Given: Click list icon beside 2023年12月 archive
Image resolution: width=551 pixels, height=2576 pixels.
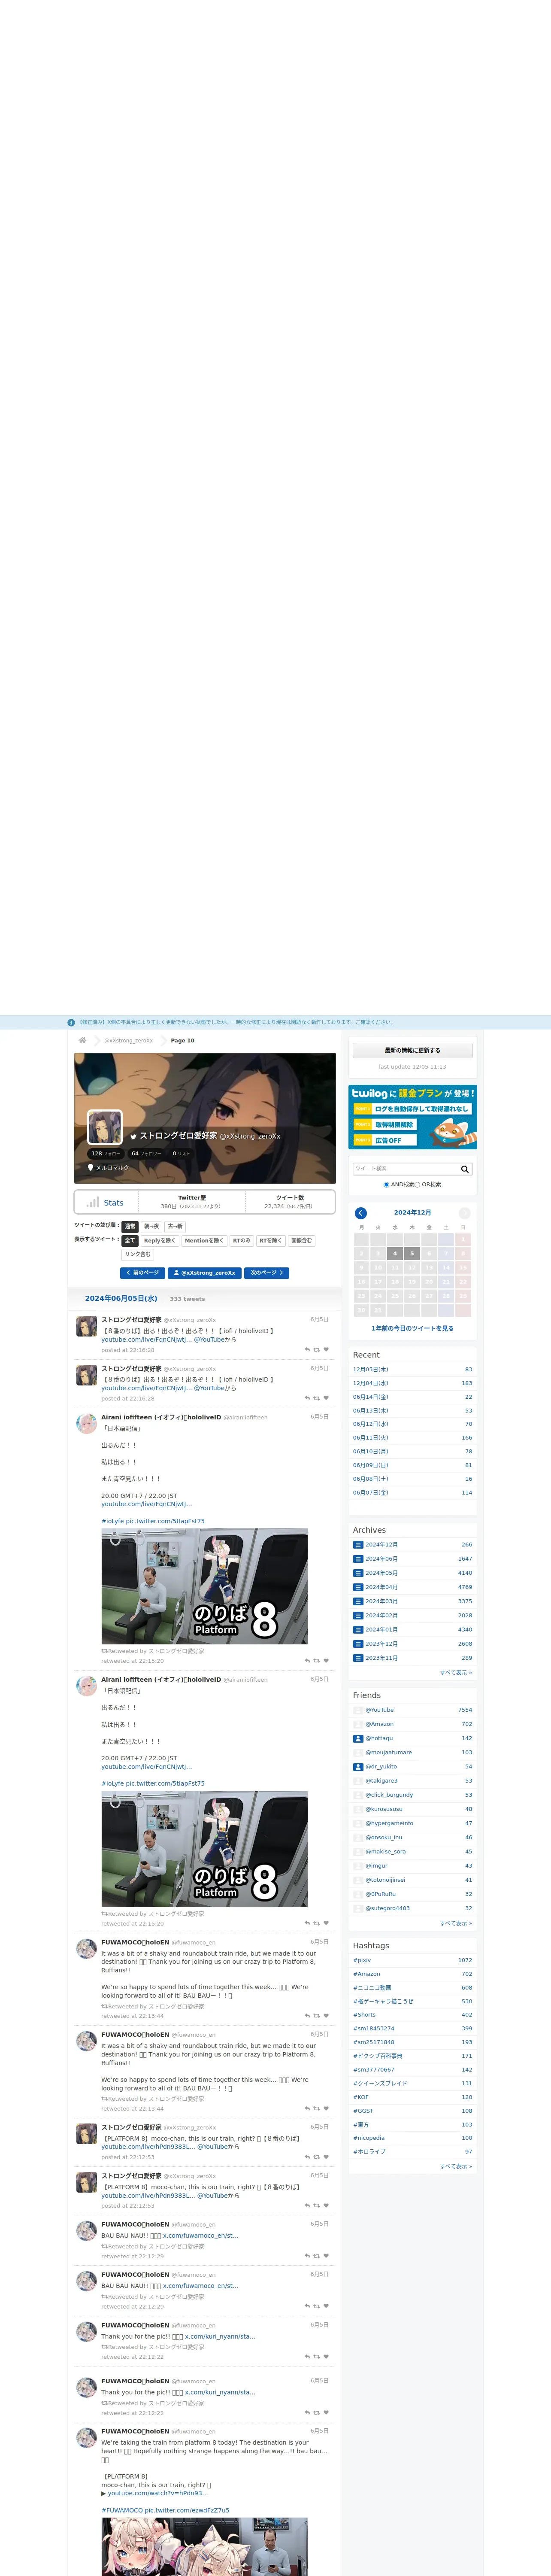Looking at the screenshot, I should point(358,1644).
